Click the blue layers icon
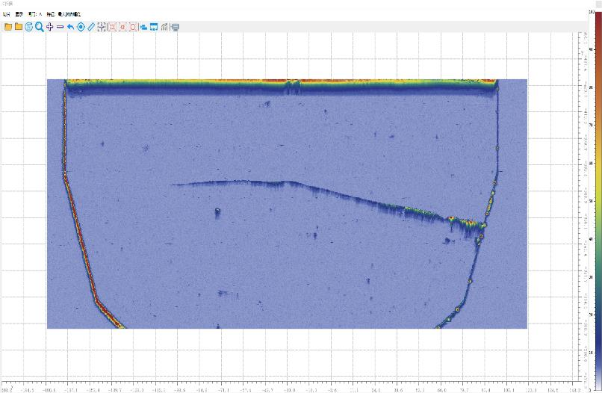Image resolution: width=602 pixels, height=393 pixels. 143,27
